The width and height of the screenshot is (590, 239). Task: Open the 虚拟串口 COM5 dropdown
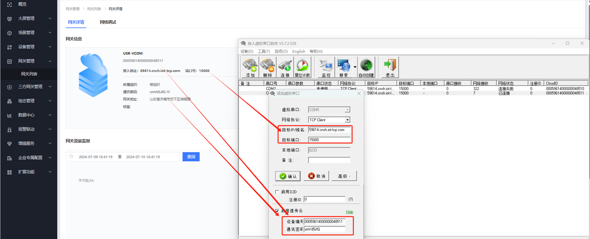pyautogui.click(x=347, y=110)
